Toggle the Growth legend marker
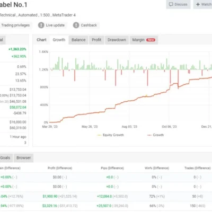Image resolution: width=212 pixels, height=212 pixels. pos(149,135)
